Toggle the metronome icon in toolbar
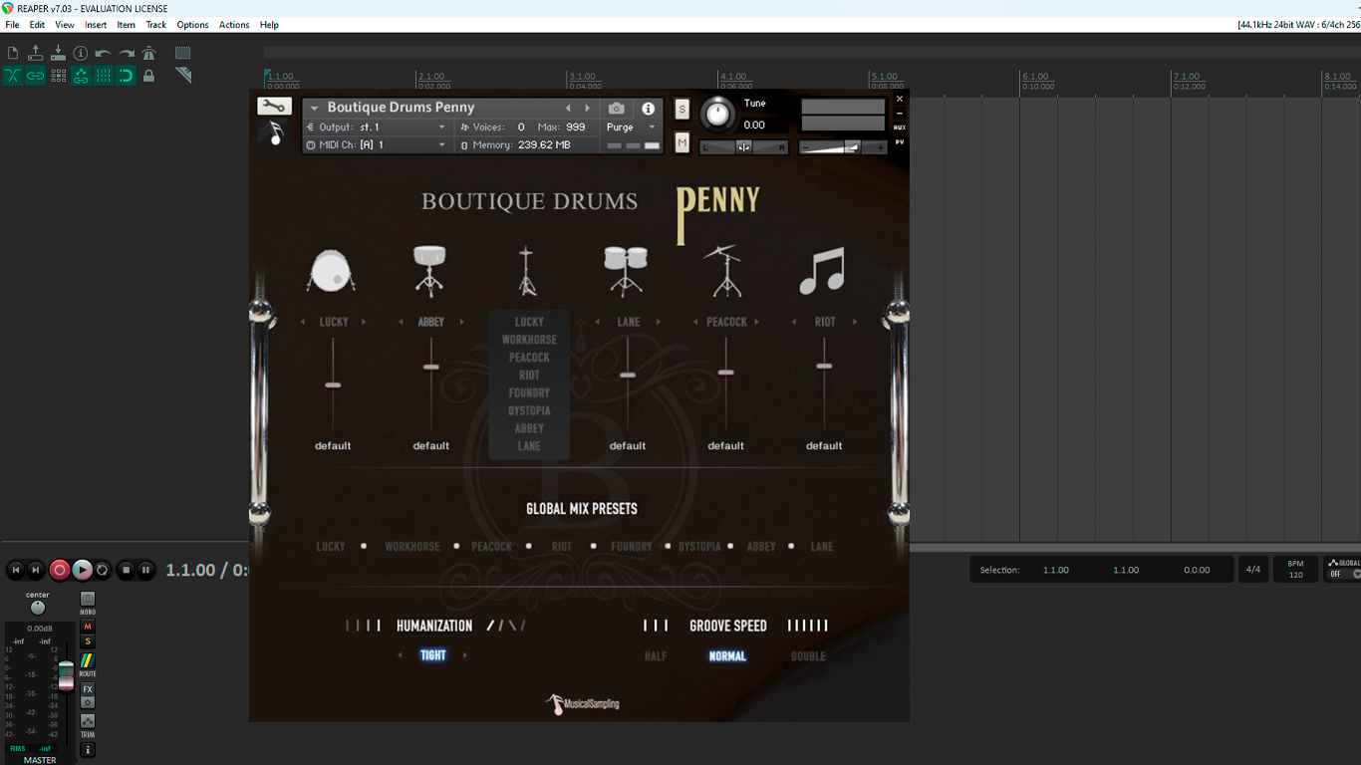1361x765 pixels. pyautogui.click(x=149, y=53)
